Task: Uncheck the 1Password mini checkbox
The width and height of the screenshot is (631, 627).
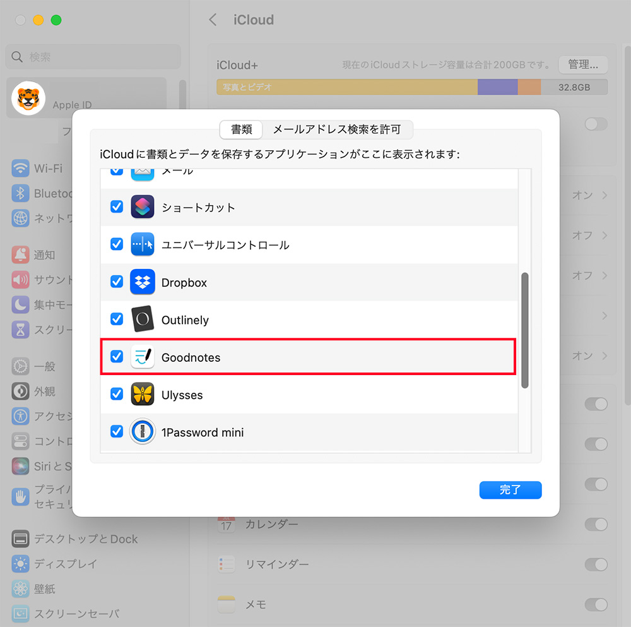Action: [x=117, y=431]
